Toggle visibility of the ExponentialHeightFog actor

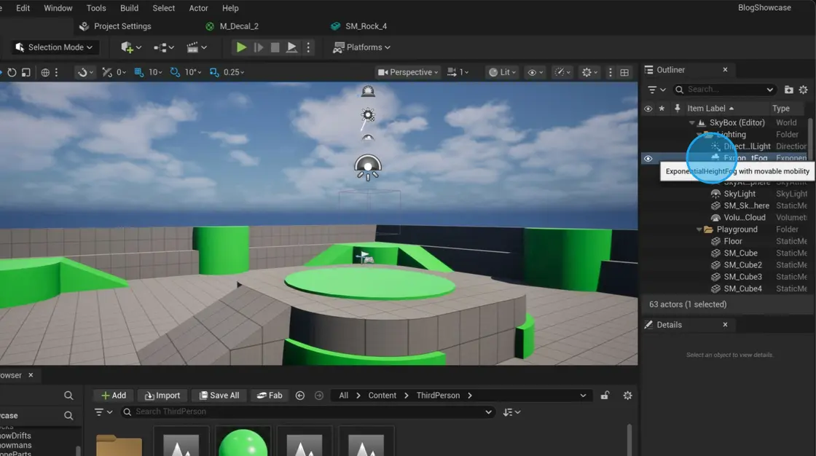(x=648, y=158)
